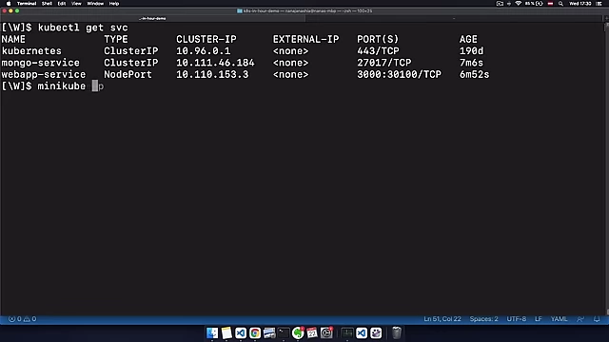The image size is (609, 342).
Task: Click the age value 6m52s
Action: (x=474, y=74)
